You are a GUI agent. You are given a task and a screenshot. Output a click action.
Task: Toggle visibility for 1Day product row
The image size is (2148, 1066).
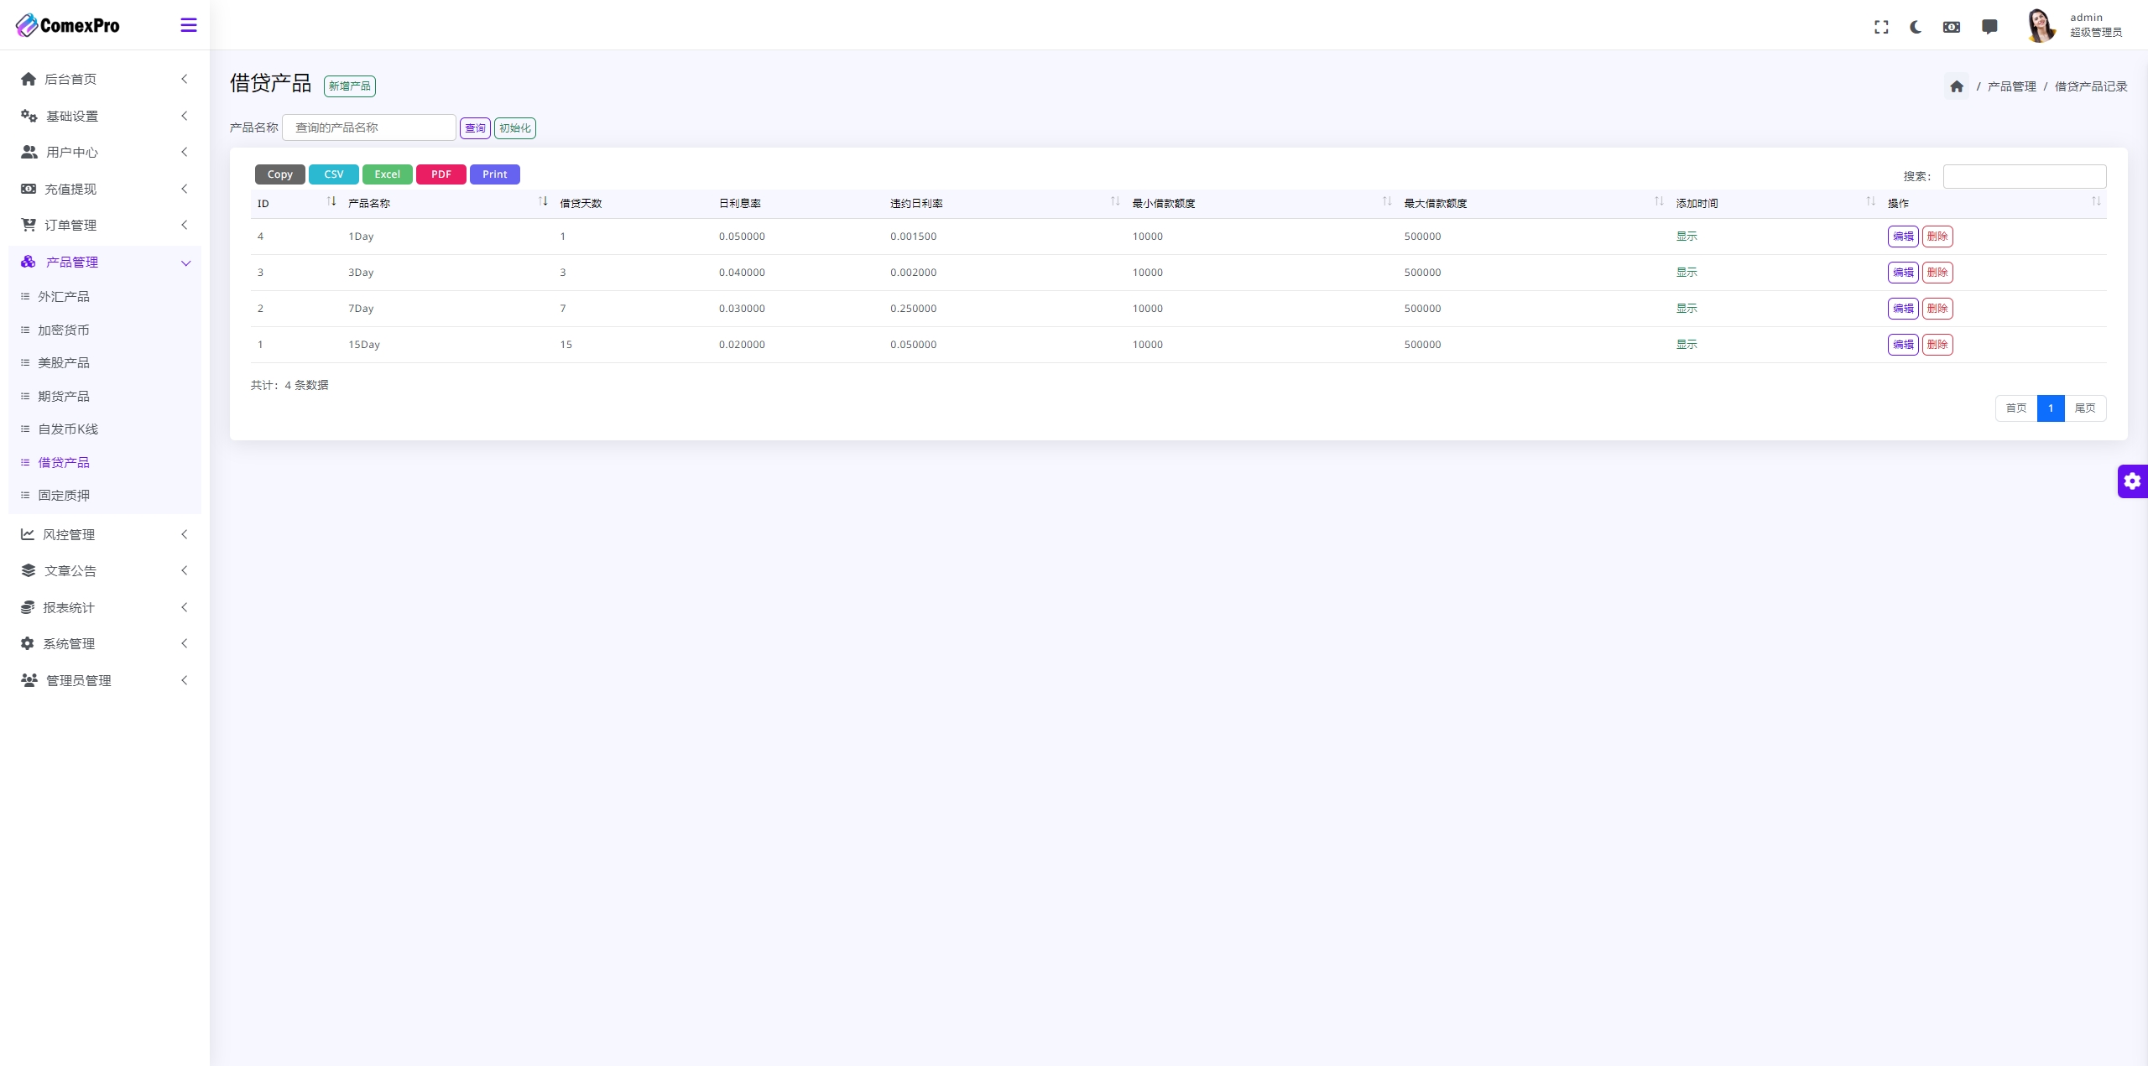[x=1687, y=236]
